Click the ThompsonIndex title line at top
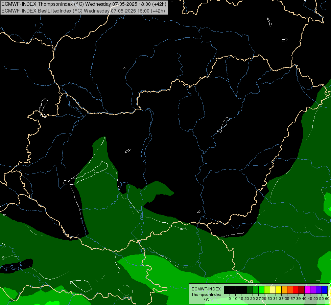Viewport: 331px width, 305px height. click(84, 4)
